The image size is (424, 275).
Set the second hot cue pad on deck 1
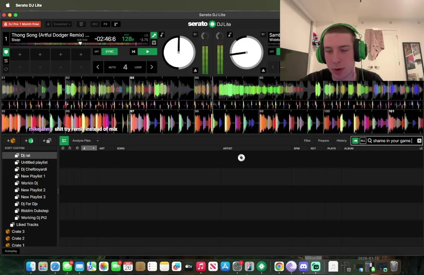(40, 55)
